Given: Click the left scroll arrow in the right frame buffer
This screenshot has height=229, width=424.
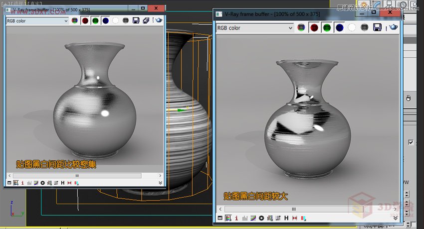Looking at the screenshot, I should (220, 209).
